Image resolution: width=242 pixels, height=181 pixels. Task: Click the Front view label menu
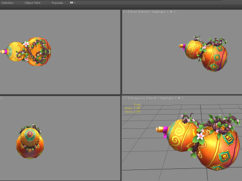pyautogui.click(x=134, y=12)
